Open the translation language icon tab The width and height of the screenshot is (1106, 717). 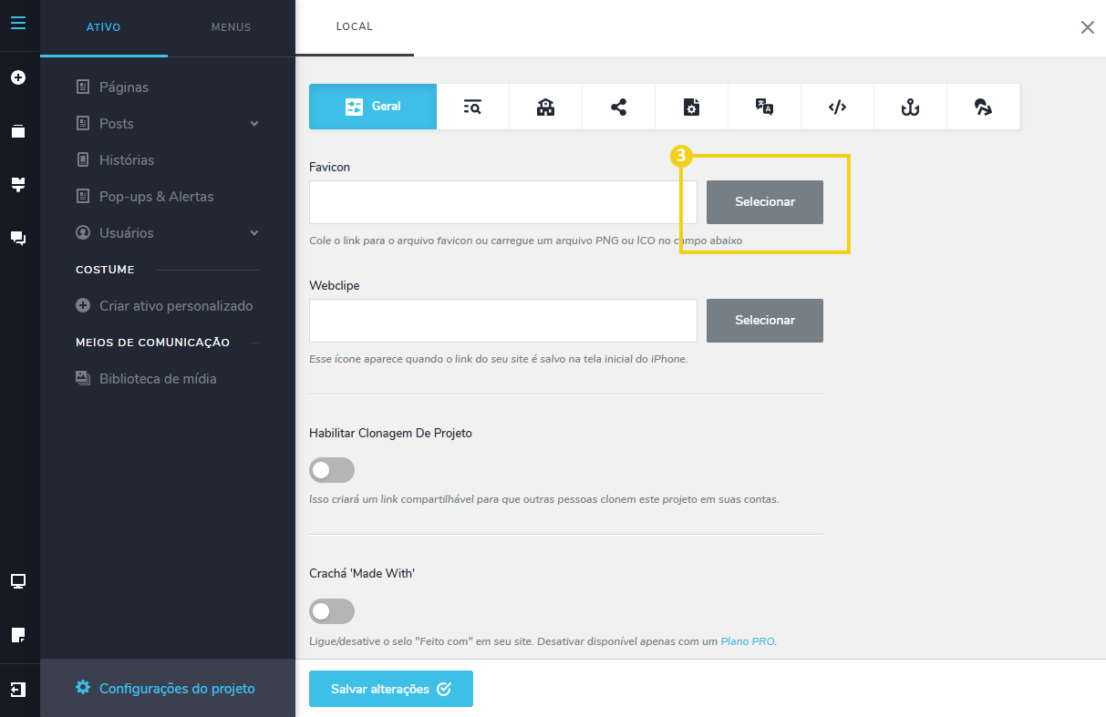pyautogui.click(x=764, y=107)
